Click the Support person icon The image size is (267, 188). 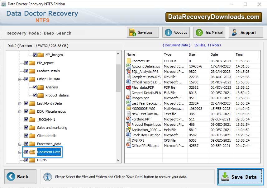point(234,32)
